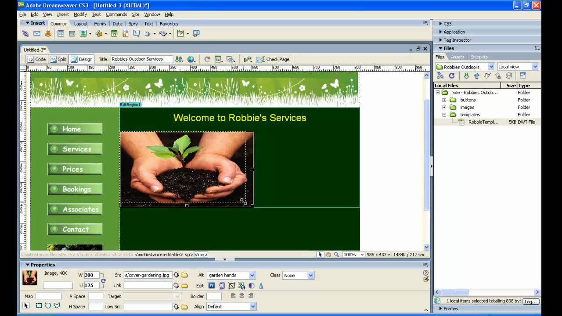This screenshot has width=562, height=316.
Task: Click the document Title input field
Action: (x=140, y=59)
